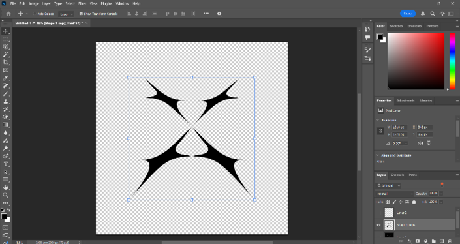460x244 pixels.
Task: Hide the Shape 1 copy layer
Action: tap(378, 225)
